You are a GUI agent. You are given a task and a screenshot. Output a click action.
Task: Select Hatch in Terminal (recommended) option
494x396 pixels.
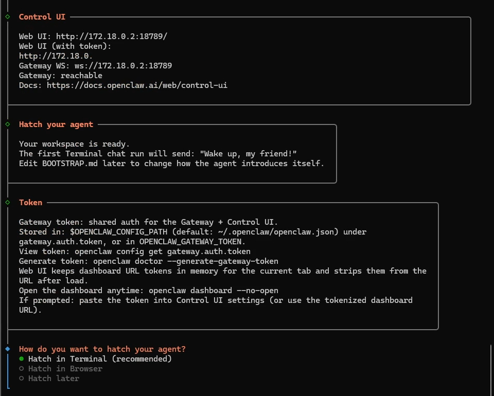click(95, 359)
